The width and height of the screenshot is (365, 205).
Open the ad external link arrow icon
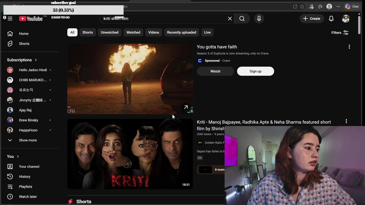[186, 107]
